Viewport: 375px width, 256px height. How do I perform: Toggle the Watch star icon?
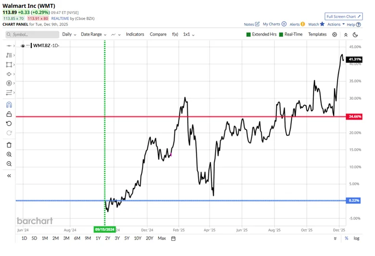click(x=322, y=24)
